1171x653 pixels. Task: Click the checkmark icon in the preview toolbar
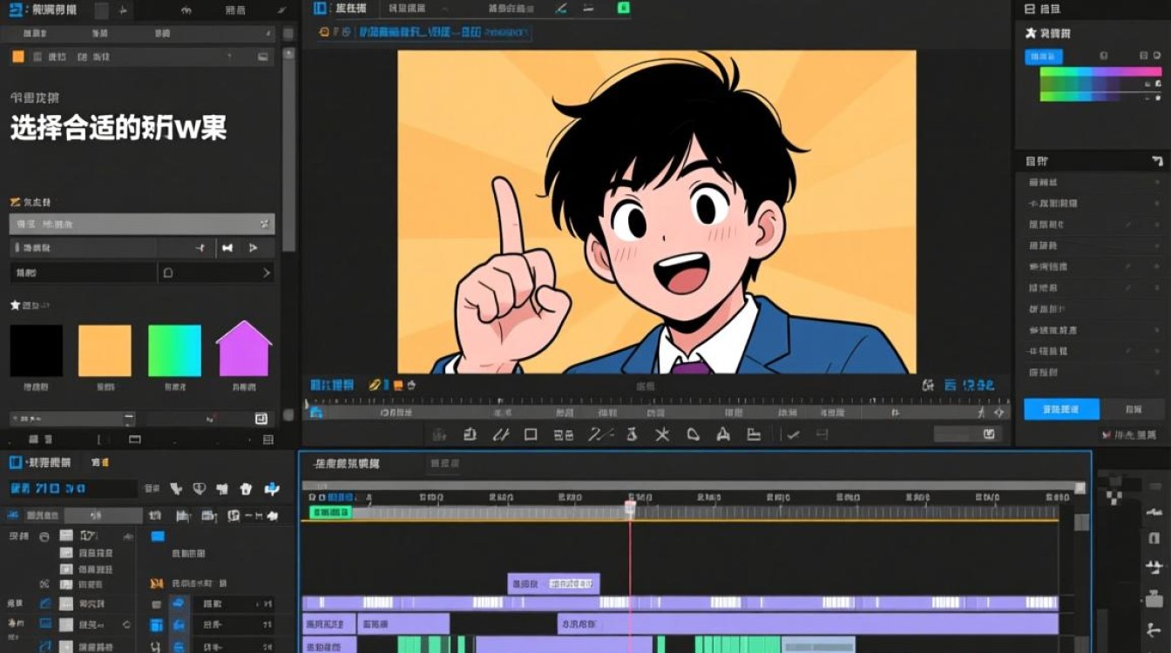793,434
